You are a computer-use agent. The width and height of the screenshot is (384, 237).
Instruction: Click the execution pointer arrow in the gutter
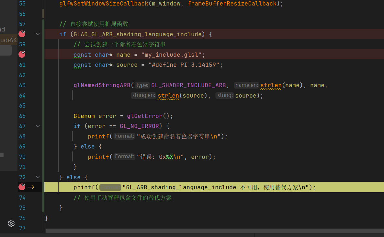[31, 187]
